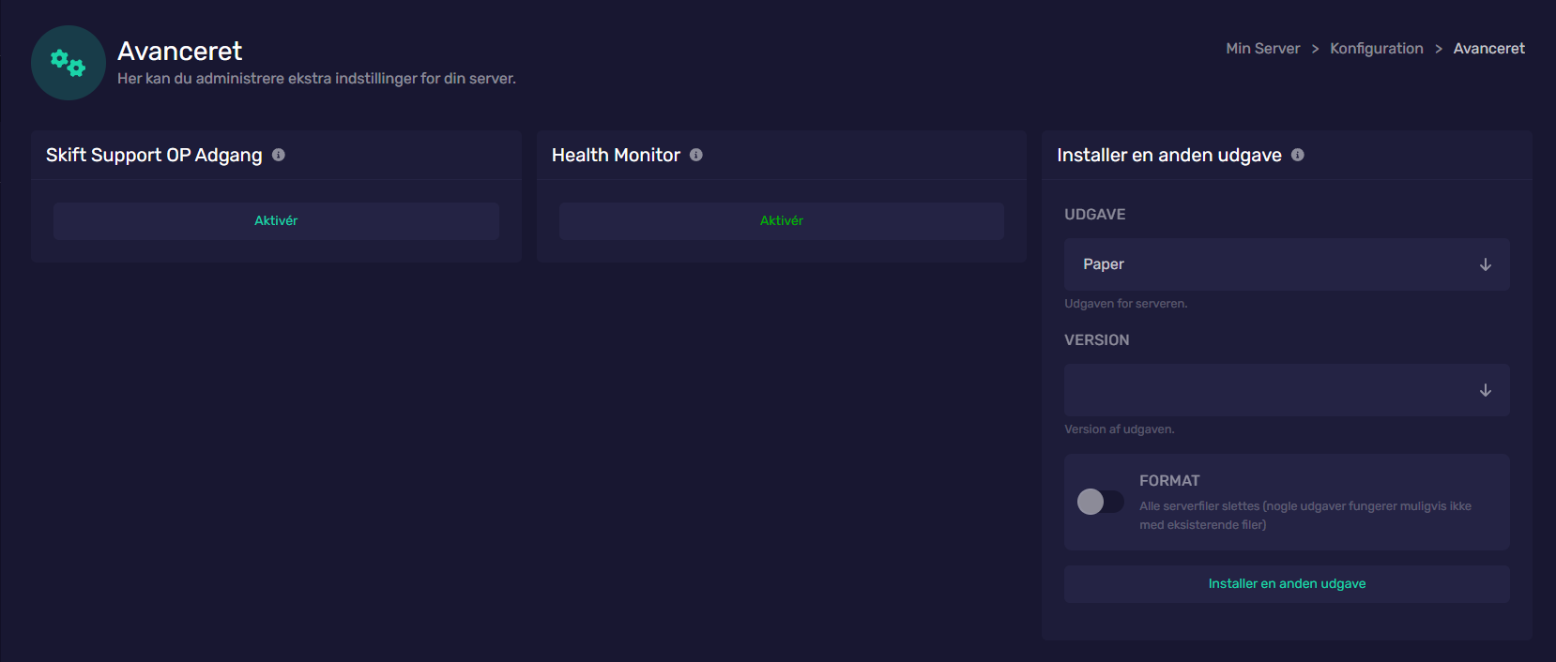
Task: Click the FORMAT label text
Action: (1169, 480)
